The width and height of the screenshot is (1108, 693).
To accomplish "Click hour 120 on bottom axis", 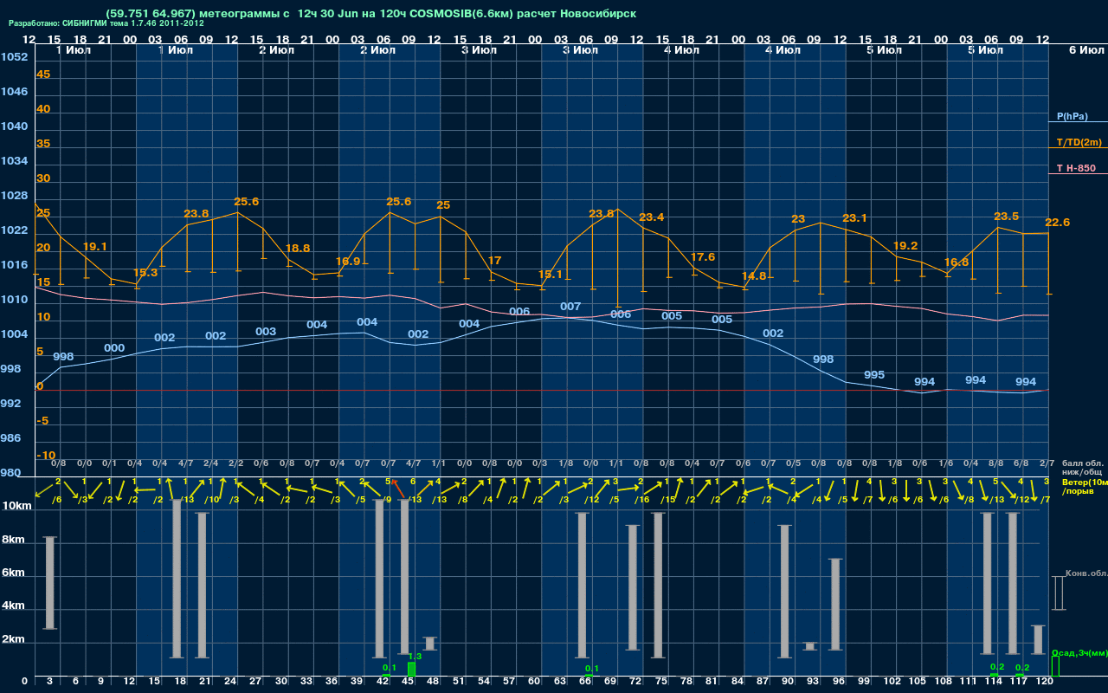I will (1045, 683).
